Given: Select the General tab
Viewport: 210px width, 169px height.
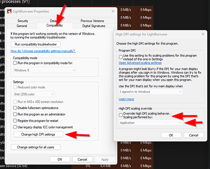Looking at the screenshot, I should click(x=22, y=26).
